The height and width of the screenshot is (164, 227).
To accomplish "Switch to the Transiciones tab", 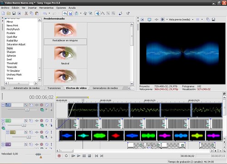I will click(x=54, y=88).
